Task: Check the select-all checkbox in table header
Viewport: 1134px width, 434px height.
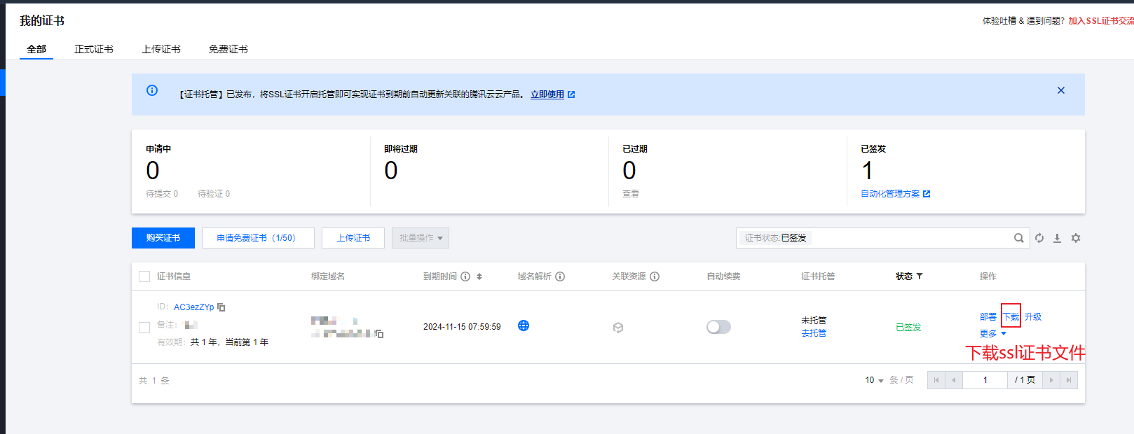Action: [144, 276]
